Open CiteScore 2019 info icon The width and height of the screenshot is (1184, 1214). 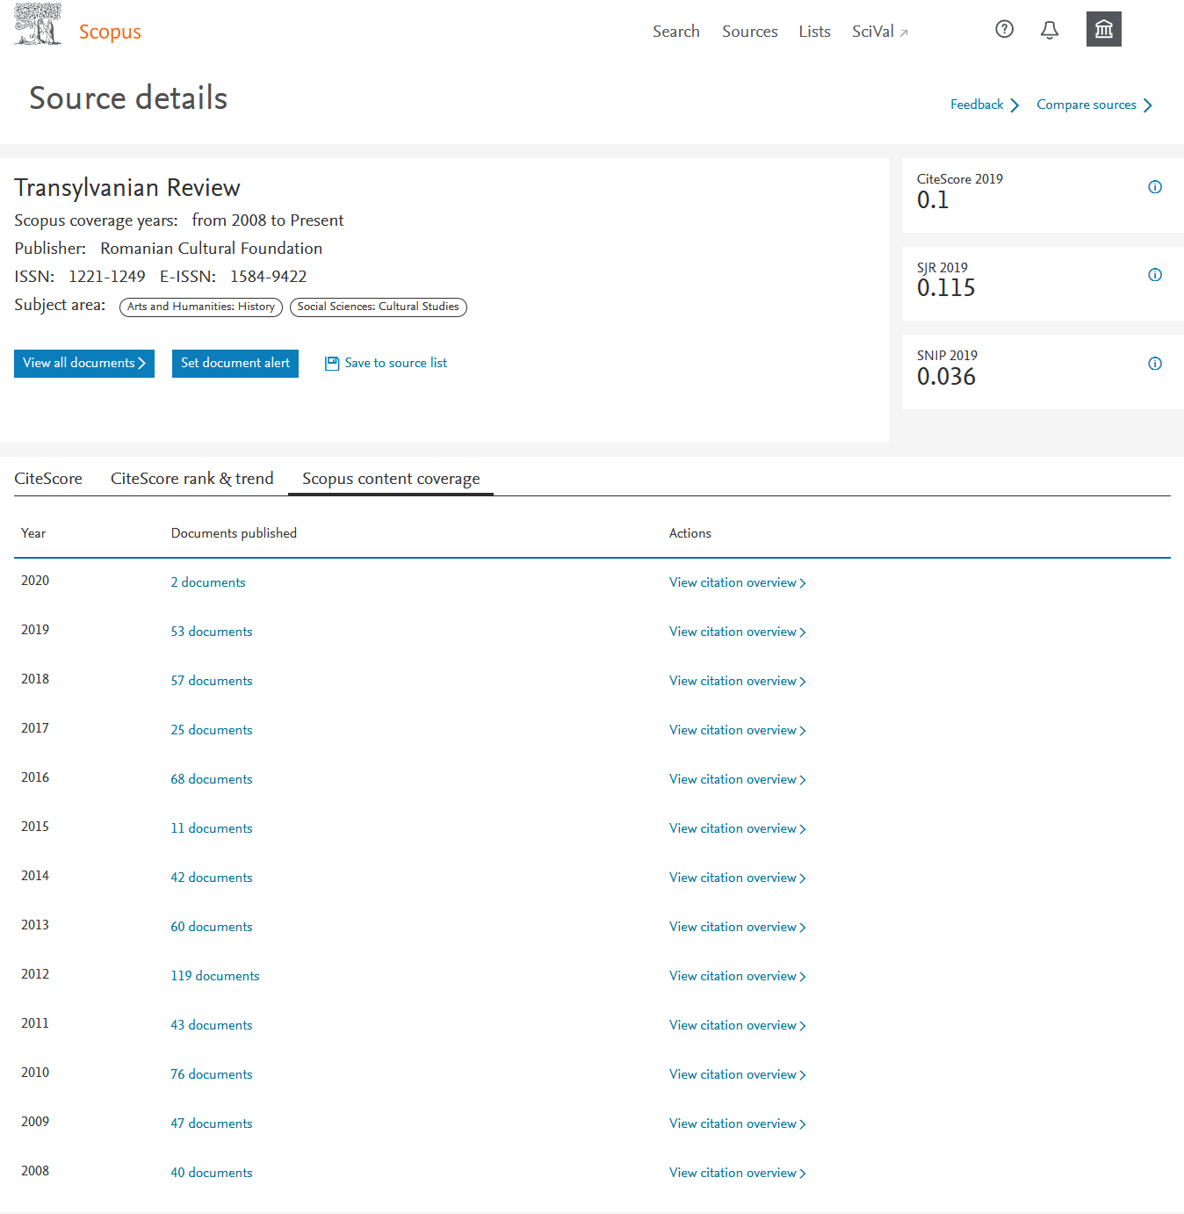(1154, 187)
